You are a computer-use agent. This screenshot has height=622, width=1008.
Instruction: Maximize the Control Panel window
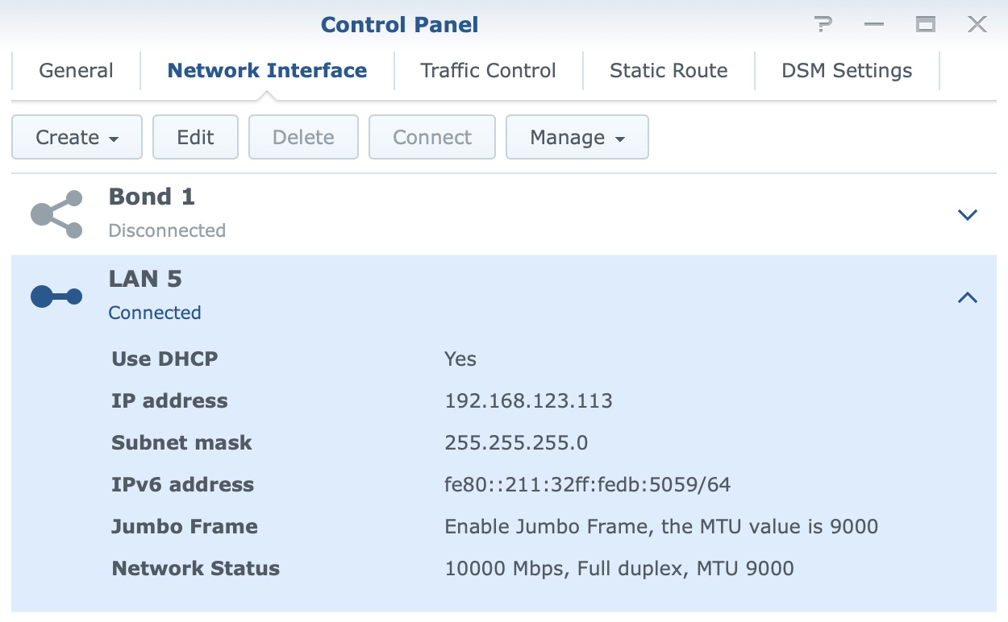coord(925,25)
